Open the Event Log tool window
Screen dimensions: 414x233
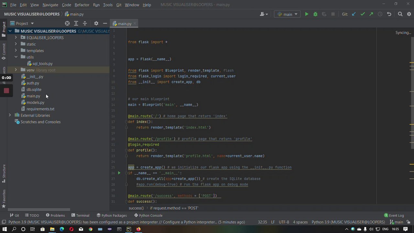(394, 216)
